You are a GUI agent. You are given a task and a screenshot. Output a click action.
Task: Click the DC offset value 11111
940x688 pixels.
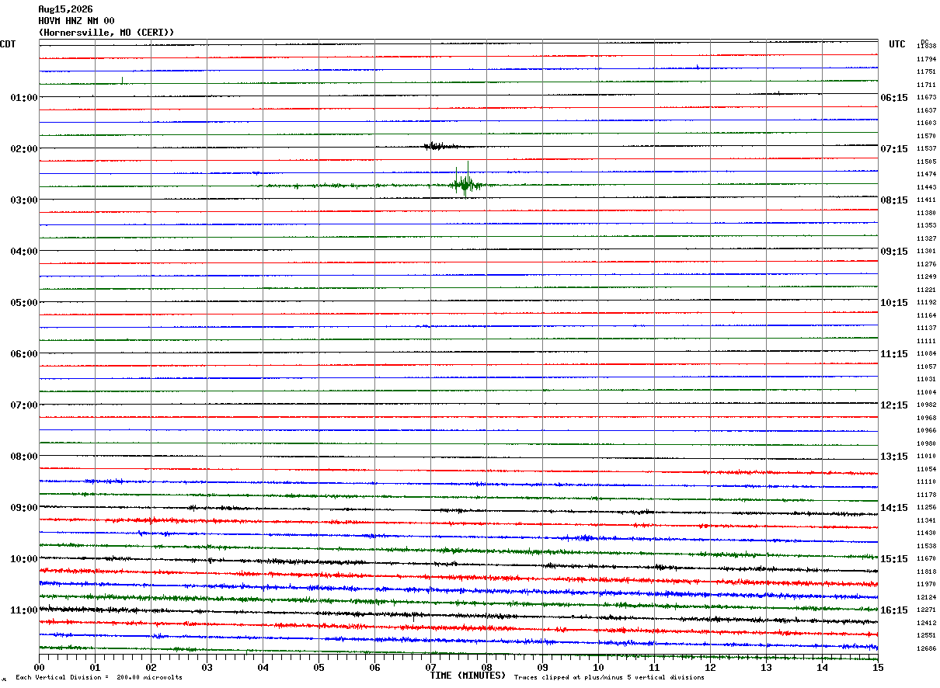tap(926, 341)
